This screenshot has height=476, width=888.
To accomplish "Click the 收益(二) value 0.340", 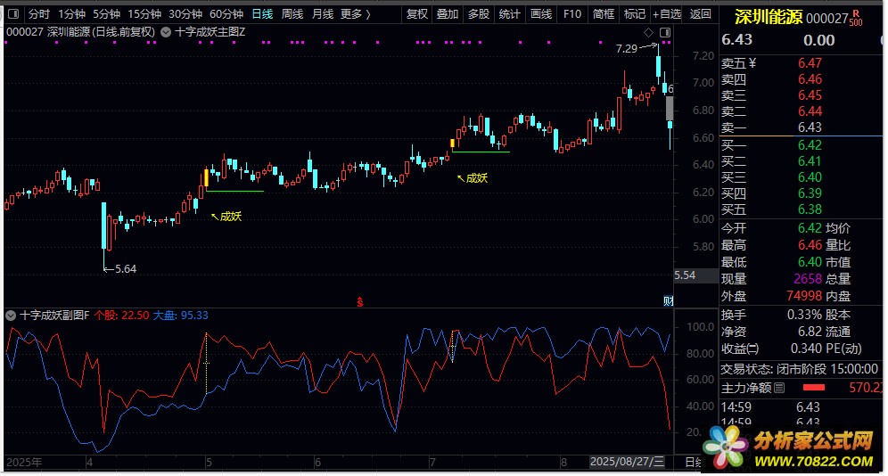I will (807, 349).
